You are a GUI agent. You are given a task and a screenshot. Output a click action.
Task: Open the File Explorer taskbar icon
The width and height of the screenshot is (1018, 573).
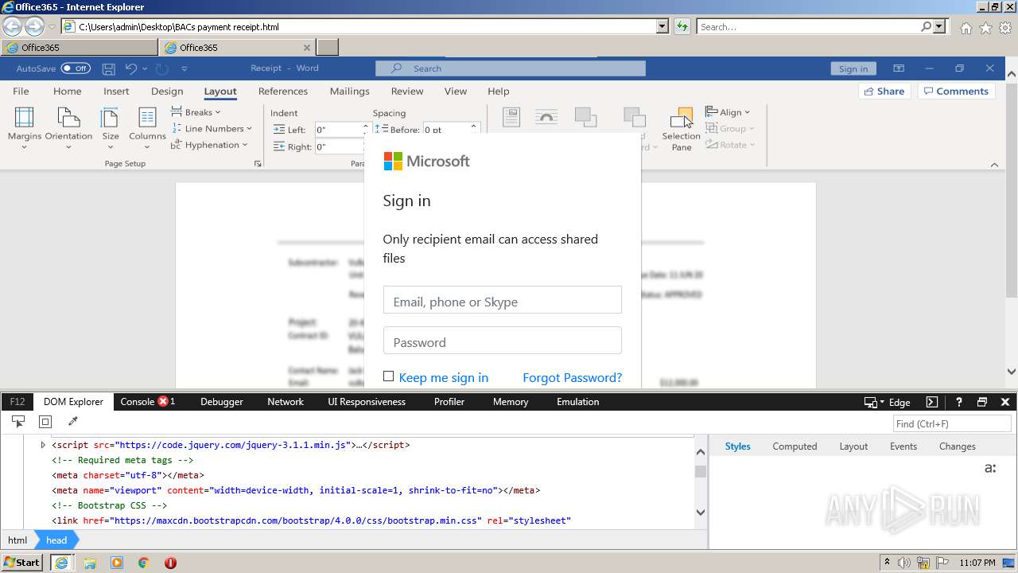point(90,563)
